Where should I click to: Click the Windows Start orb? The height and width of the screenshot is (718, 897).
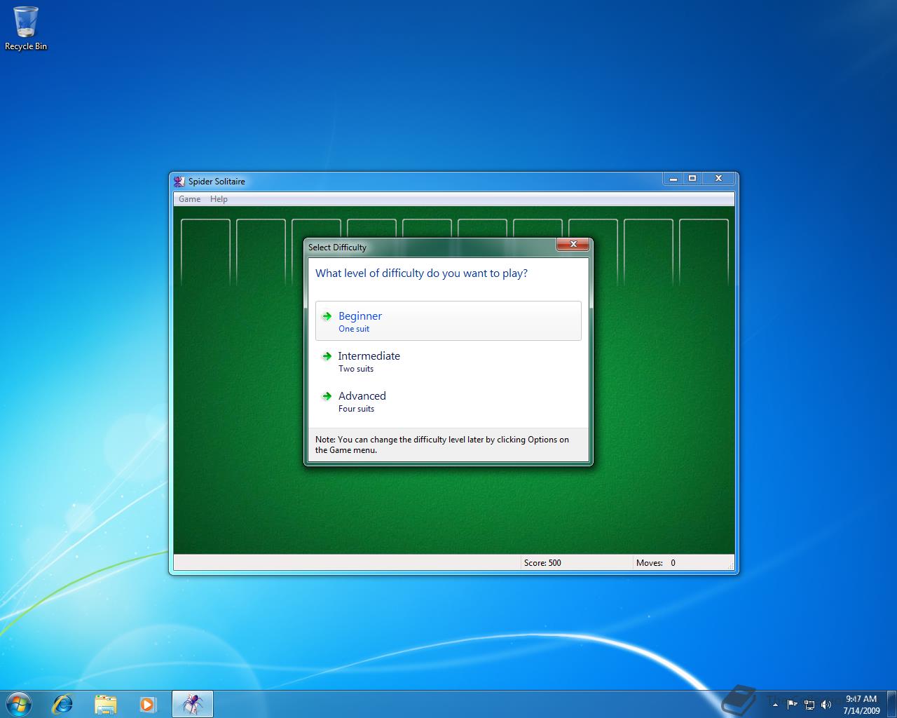pos(19,703)
